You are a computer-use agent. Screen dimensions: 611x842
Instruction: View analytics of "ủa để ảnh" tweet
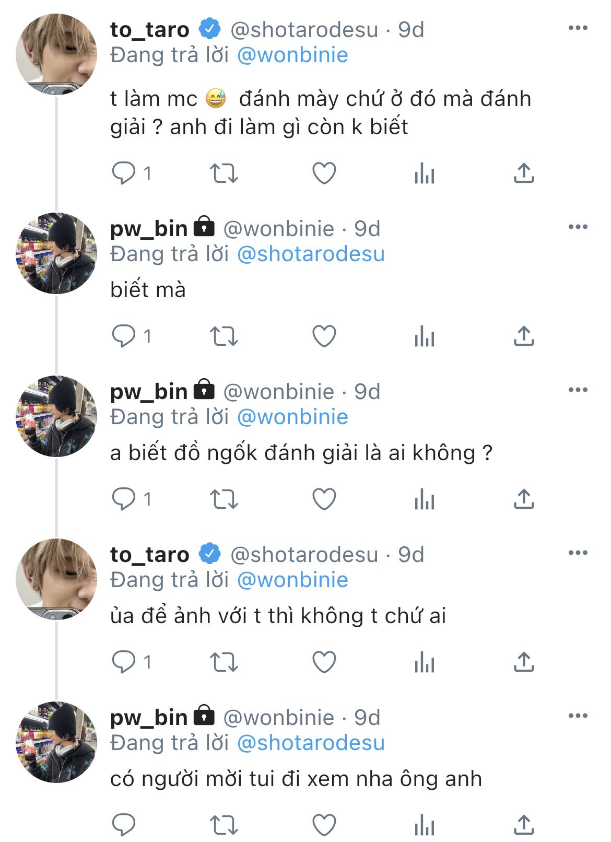click(x=424, y=662)
